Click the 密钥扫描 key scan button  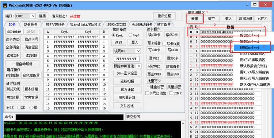[127, 81]
